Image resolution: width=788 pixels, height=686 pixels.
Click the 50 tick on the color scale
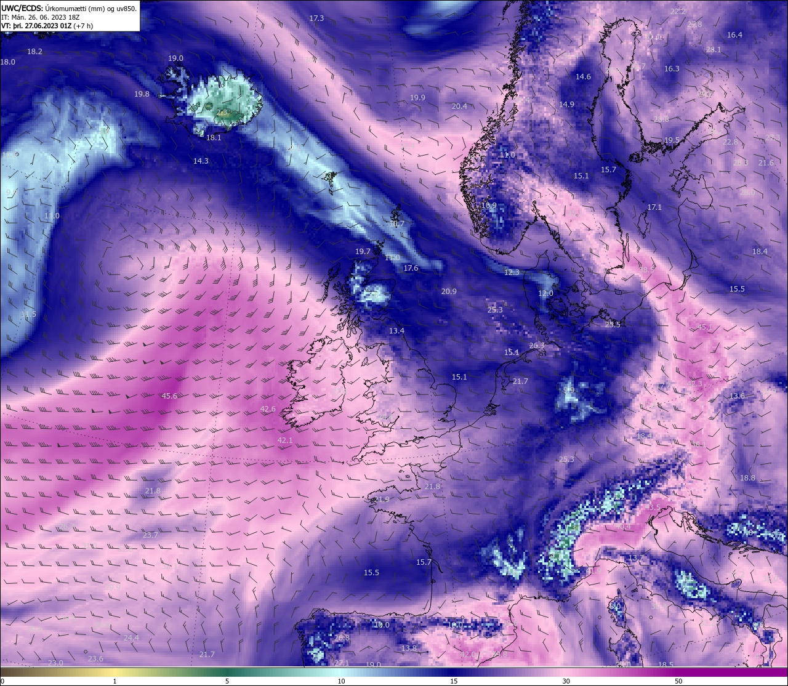coord(678,681)
